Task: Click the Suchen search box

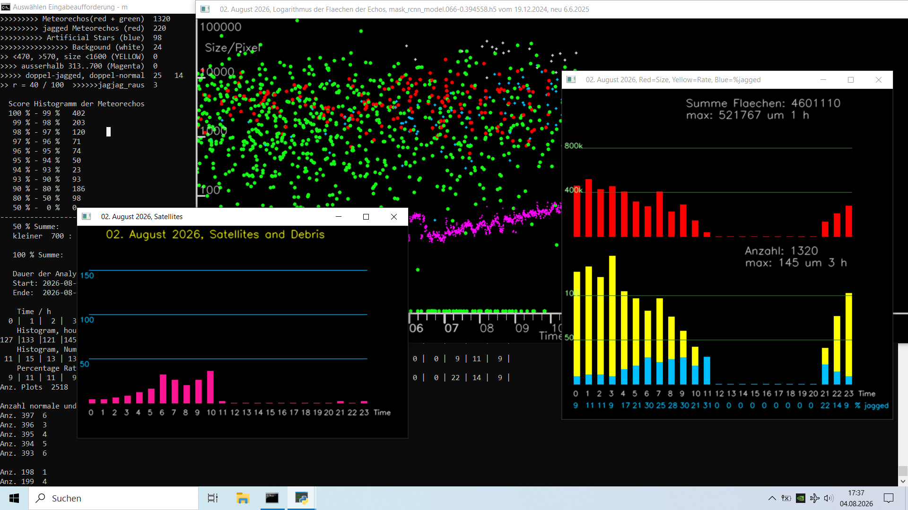Action: coord(113,498)
